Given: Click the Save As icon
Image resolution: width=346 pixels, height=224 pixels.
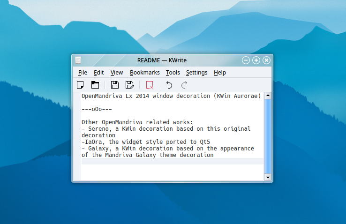Looking at the screenshot, I should click(129, 85).
